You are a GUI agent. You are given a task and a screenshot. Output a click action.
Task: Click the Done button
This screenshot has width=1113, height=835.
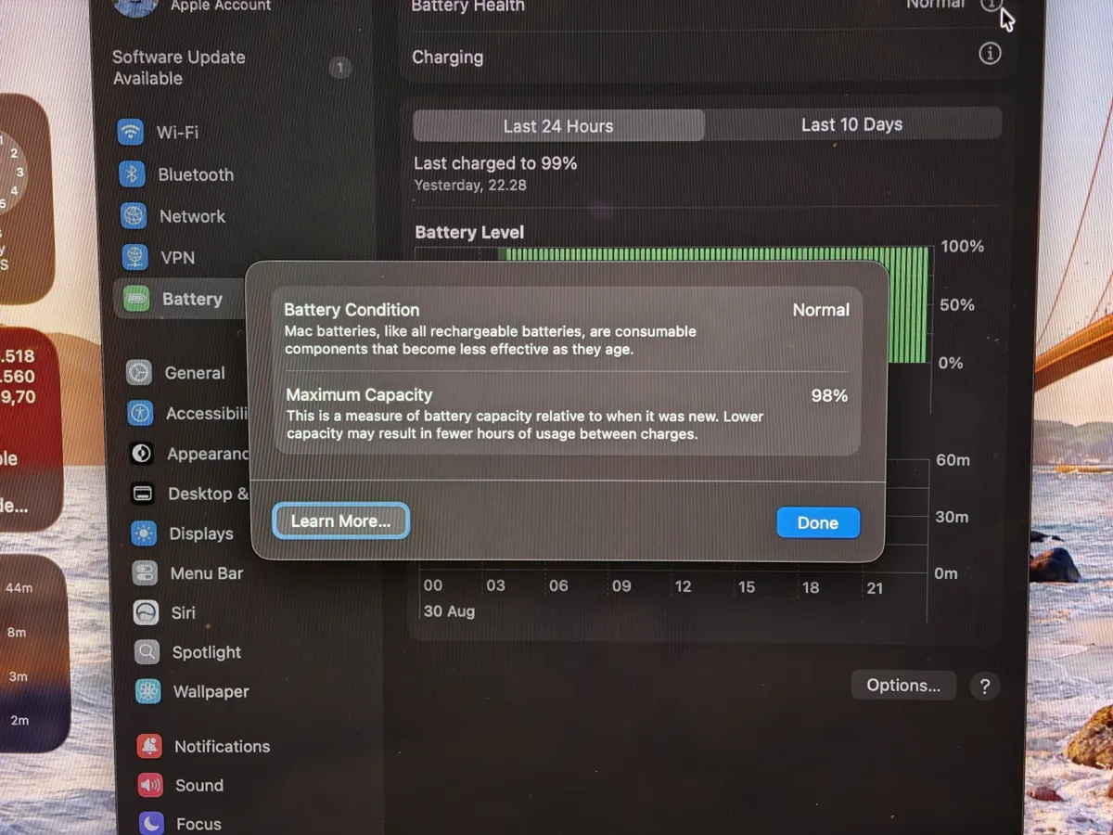[818, 522]
